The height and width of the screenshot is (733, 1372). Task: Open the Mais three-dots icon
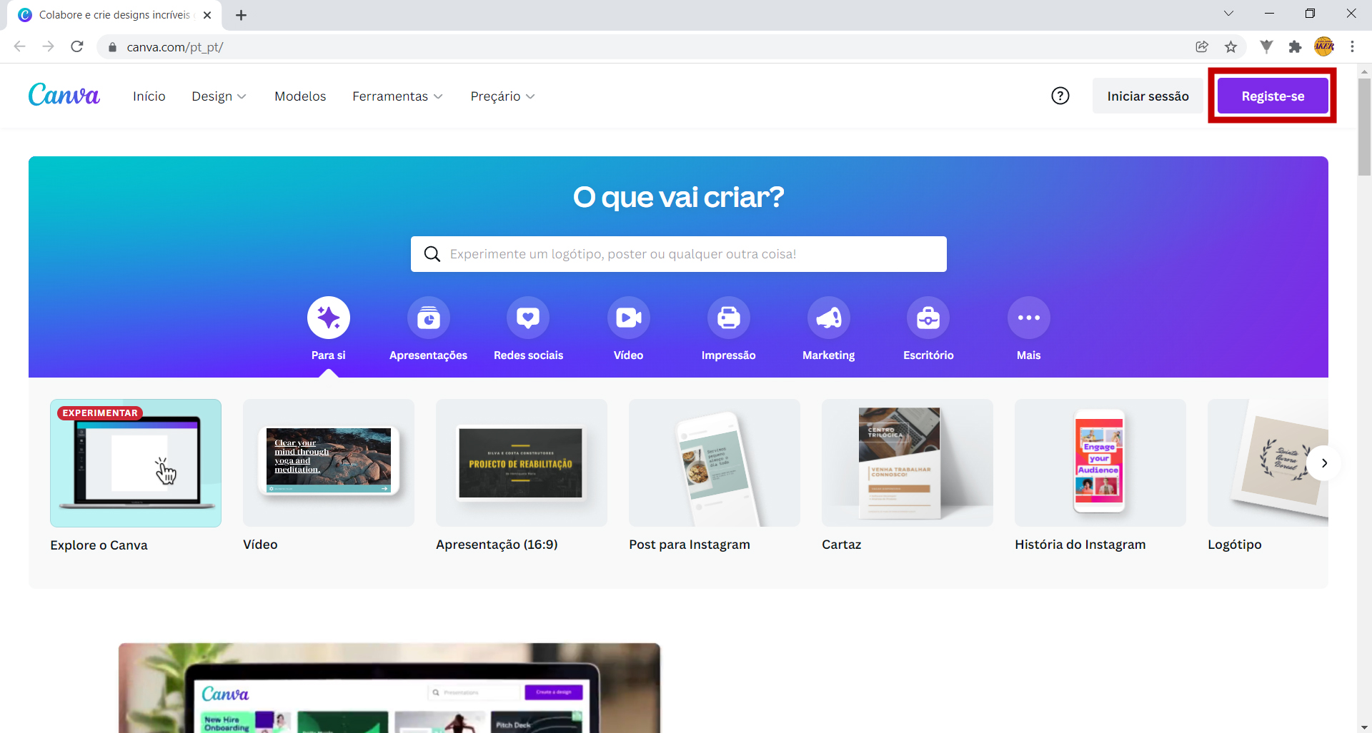[x=1029, y=318]
